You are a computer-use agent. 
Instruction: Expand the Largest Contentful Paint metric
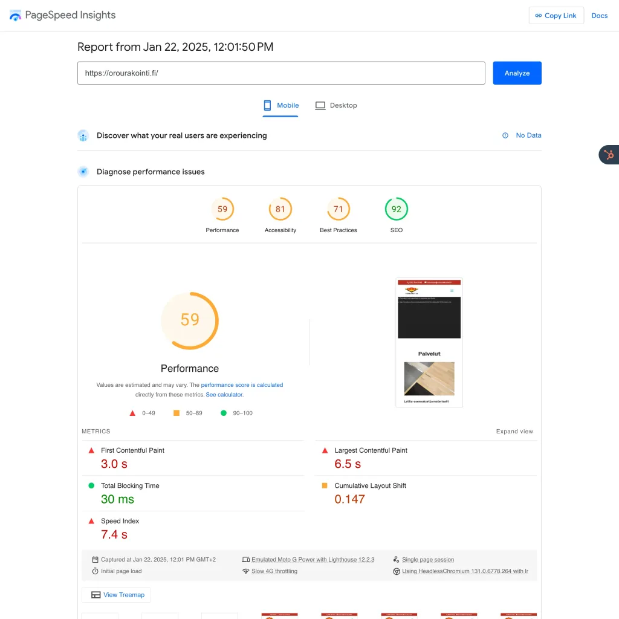pos(371,450)
